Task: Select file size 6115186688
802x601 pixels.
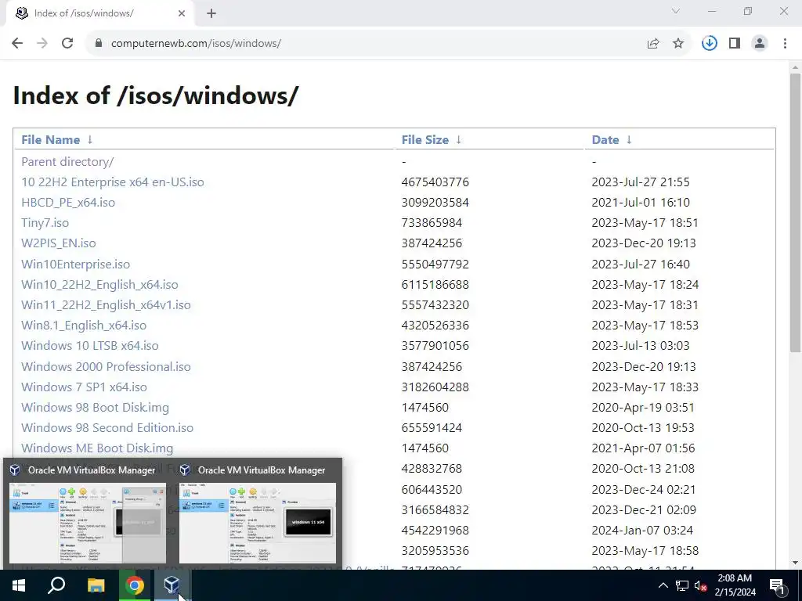Action: (x=435, y=285)
